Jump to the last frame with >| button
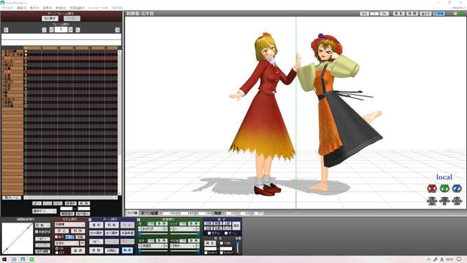Screen dimensions: 467x263 117,30
